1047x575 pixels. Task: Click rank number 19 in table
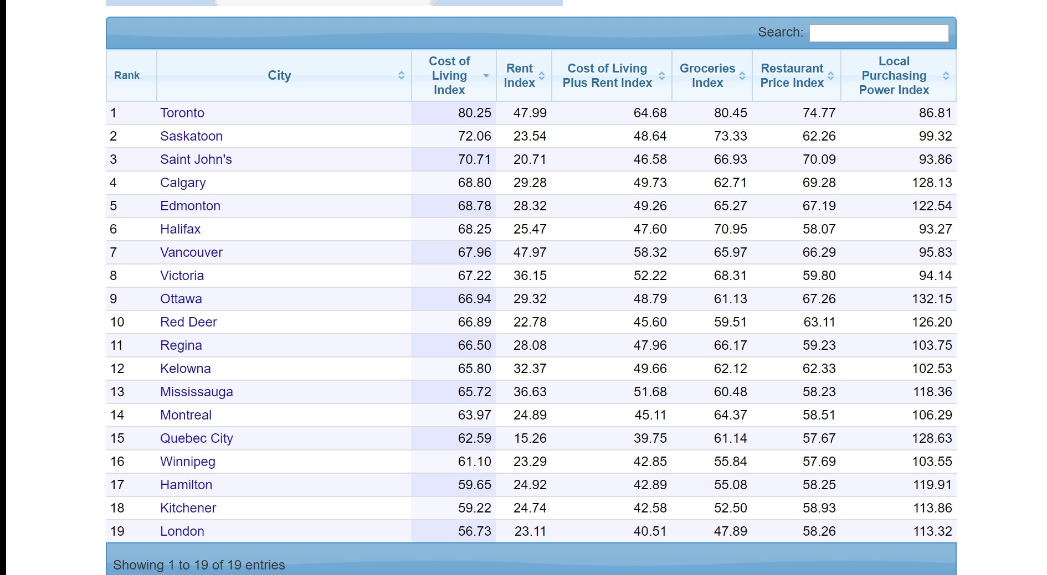pos(117,531)
